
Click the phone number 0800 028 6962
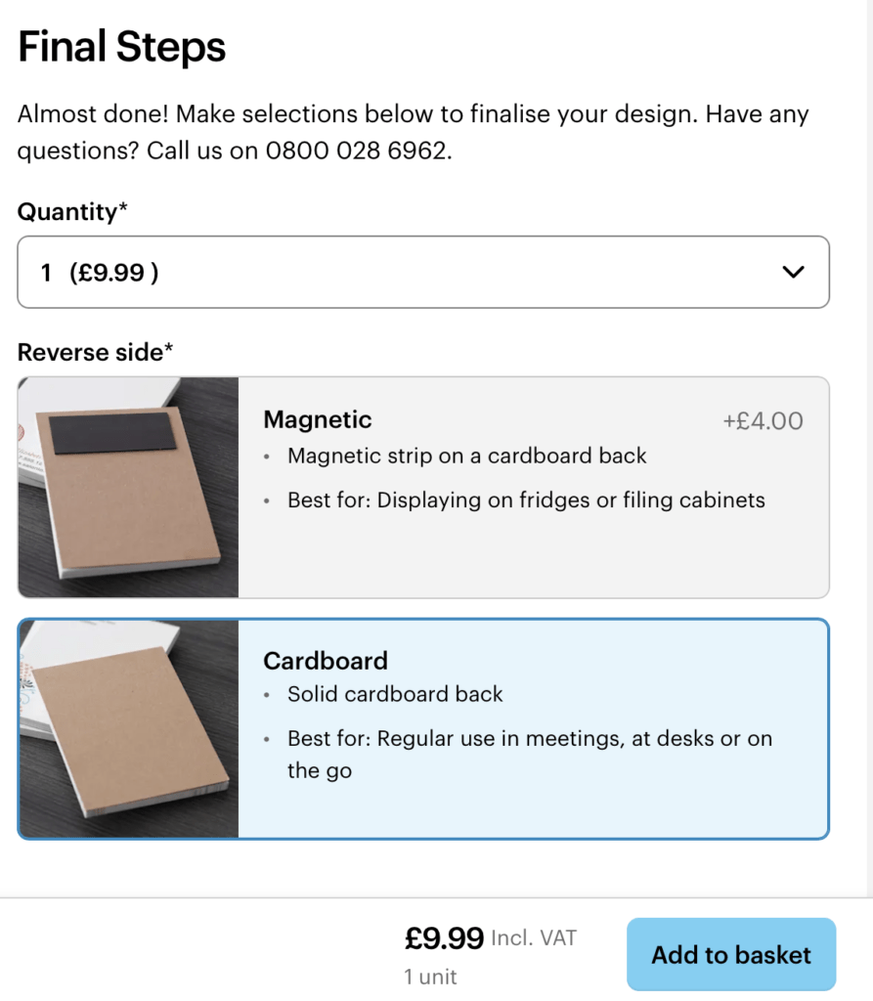[x=356, y=151]
